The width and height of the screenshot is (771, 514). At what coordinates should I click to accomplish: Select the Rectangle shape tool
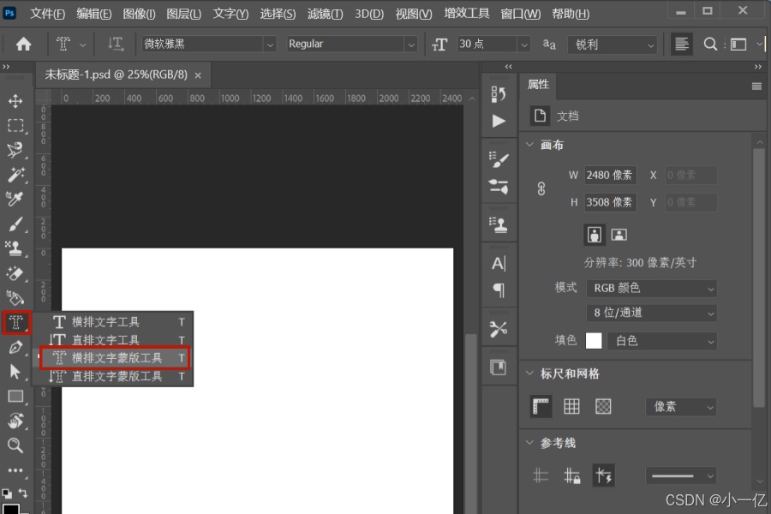(15, 397)
